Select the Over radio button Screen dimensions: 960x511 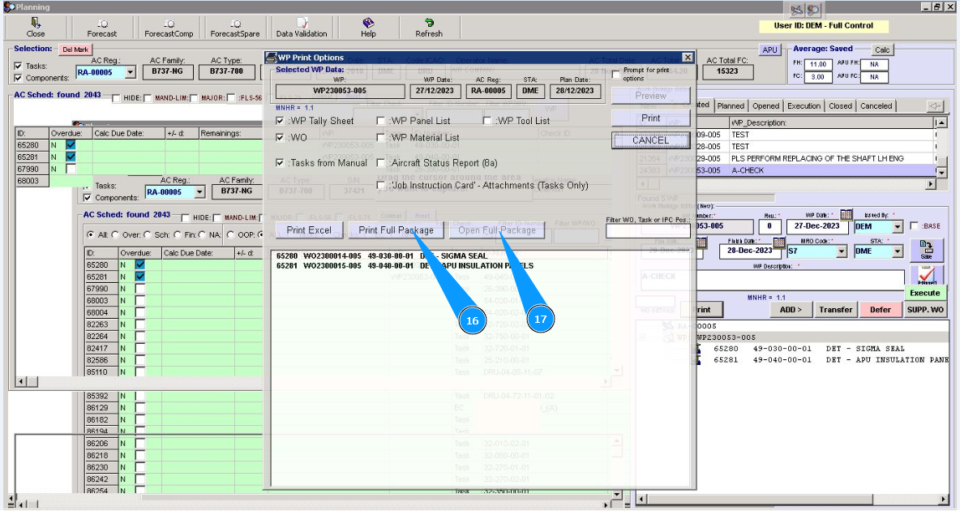pyautogui.click(x=115, y=234)
